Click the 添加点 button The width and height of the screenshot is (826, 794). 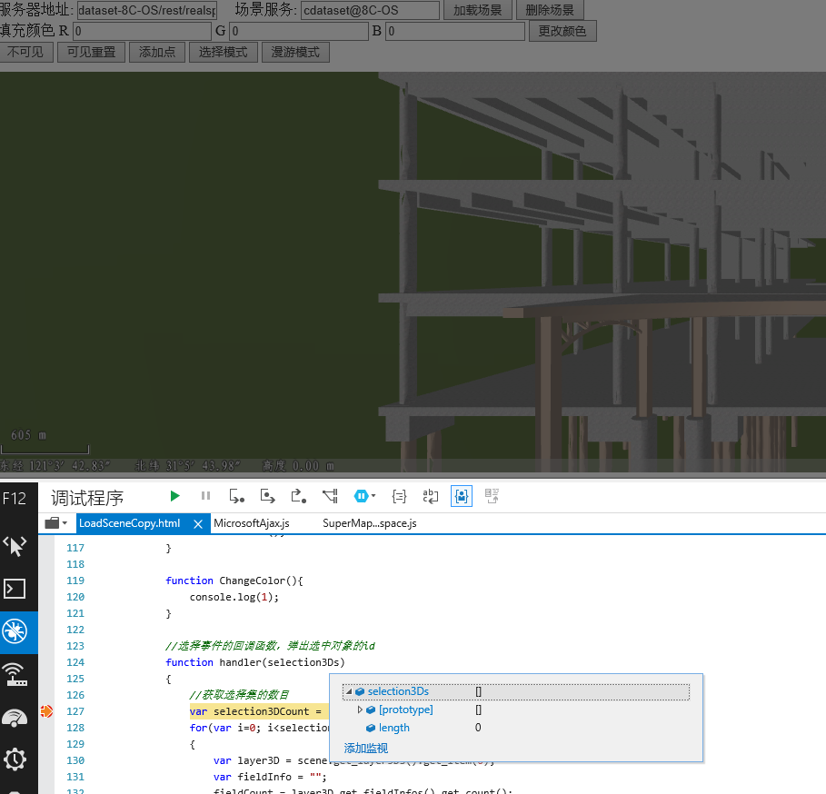pyautogui.click(x=157, y=52)
